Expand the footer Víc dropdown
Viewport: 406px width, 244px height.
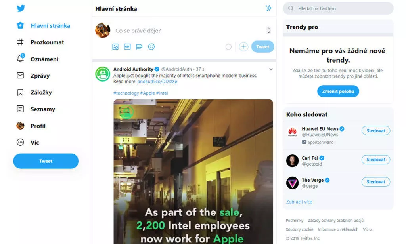[368, 229]
